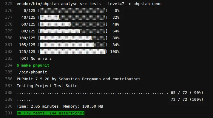Select line number 375
Screen dimensions: 213x118
click(x=9, y=4)
